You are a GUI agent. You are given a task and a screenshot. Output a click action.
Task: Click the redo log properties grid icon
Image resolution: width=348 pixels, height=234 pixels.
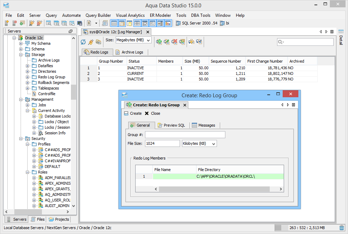tap(182, 42)
